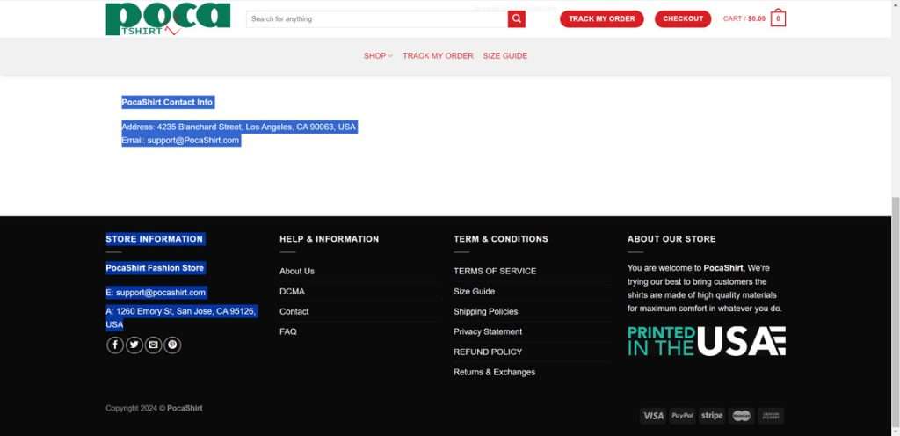900x436 pixels.
Task: Open TRACK MY ORDER in navigation bar
Action: coord(438,55)
